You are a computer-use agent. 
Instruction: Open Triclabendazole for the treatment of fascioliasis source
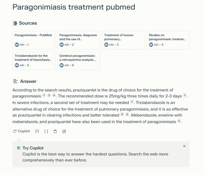pos(34,61)
